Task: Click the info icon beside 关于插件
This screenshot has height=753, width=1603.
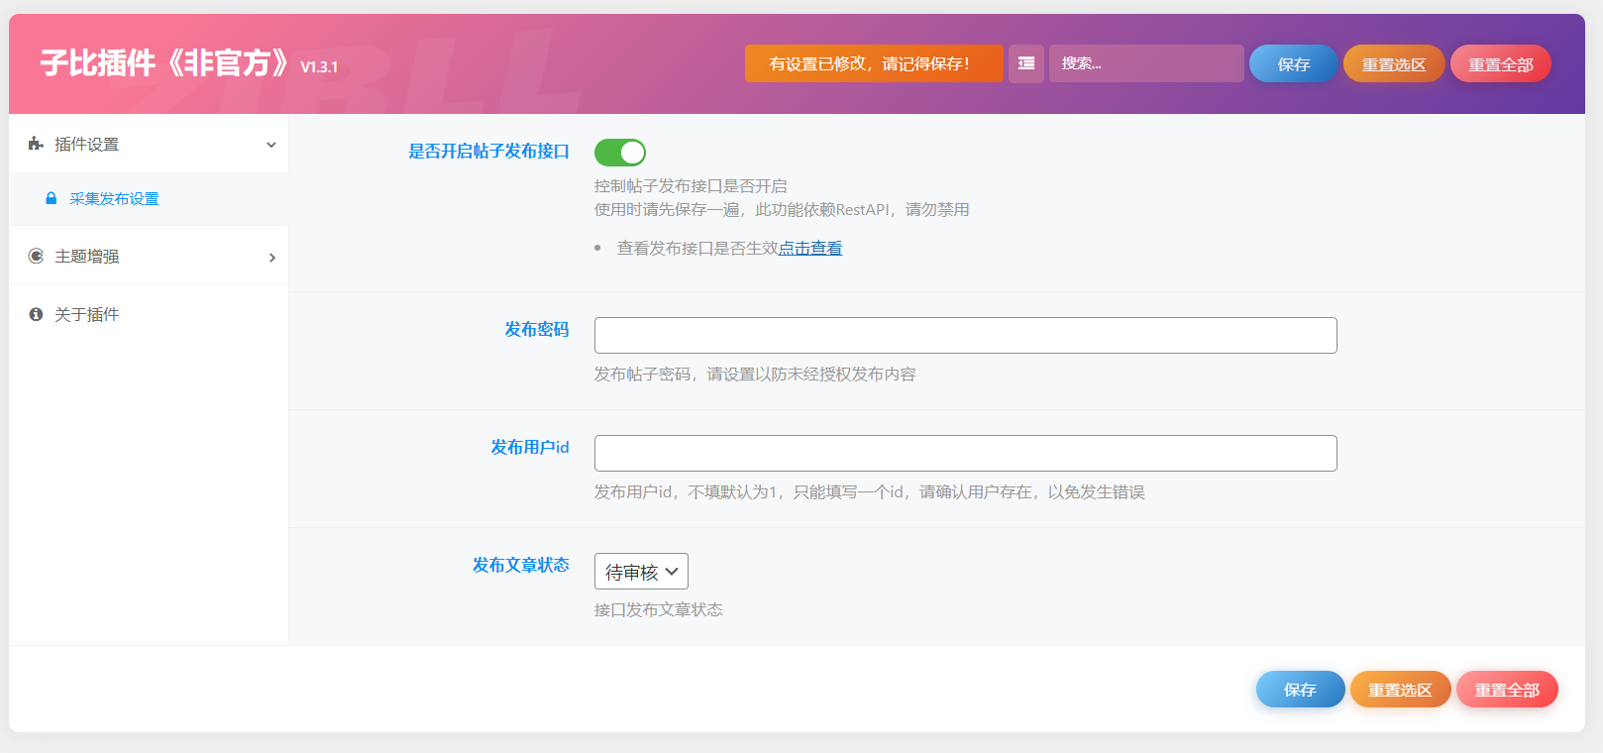Action: (x=36, y=314)
